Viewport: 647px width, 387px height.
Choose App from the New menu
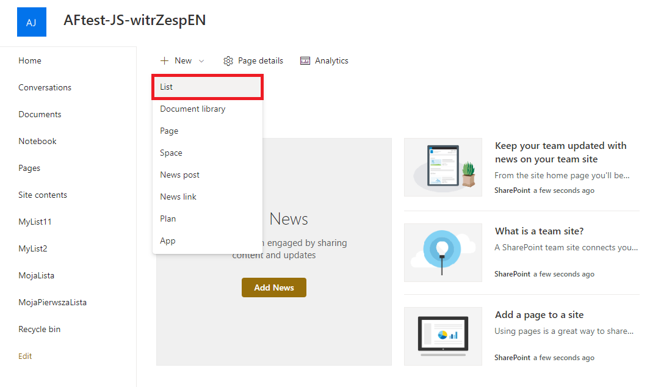click(x=168, y=241)
